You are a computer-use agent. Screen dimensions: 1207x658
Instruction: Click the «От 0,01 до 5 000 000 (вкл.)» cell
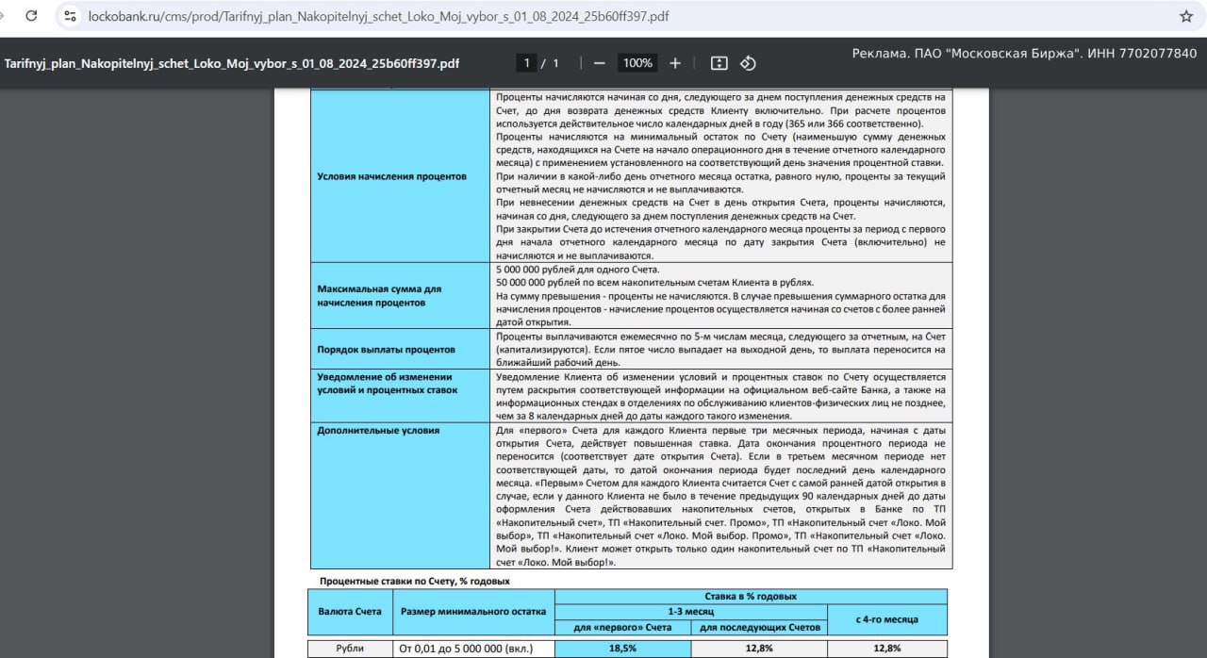click(473, 648)
